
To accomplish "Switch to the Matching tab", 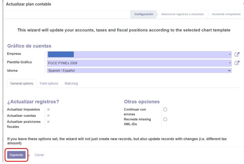I will click(71, 84).
